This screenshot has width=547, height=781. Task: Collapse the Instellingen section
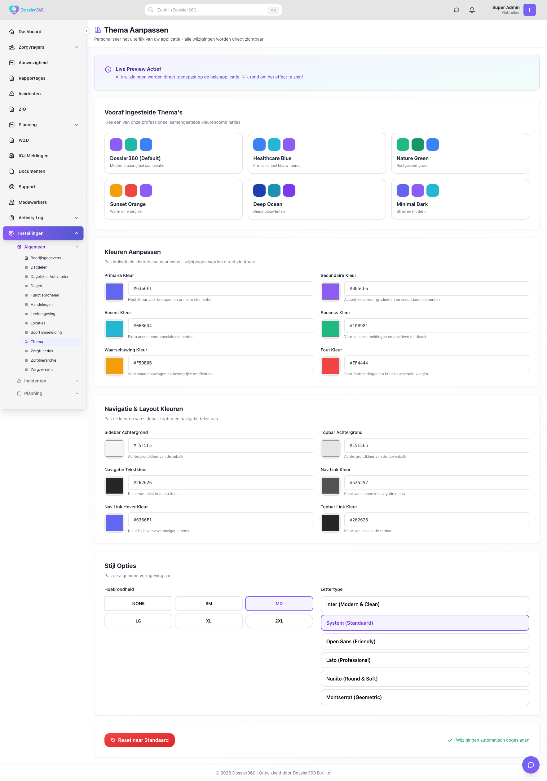[x=77, y=233]
